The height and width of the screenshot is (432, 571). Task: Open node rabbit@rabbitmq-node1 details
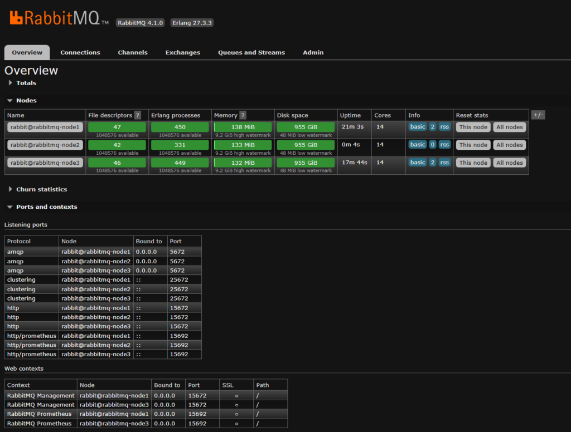45,127
